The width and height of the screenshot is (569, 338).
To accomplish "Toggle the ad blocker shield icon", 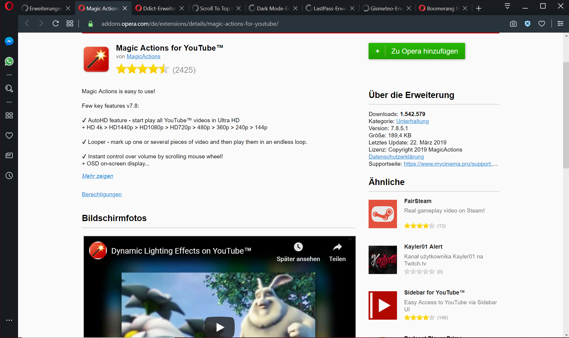I will pyautogui.click(x=528, y=24).
